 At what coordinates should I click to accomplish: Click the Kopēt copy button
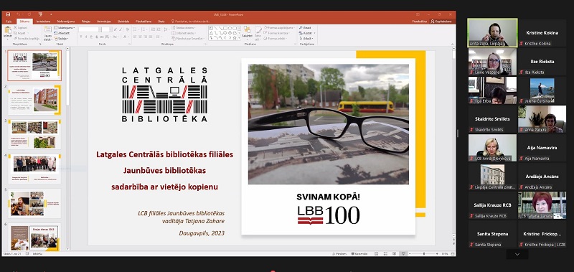click(x=21, y=33)
